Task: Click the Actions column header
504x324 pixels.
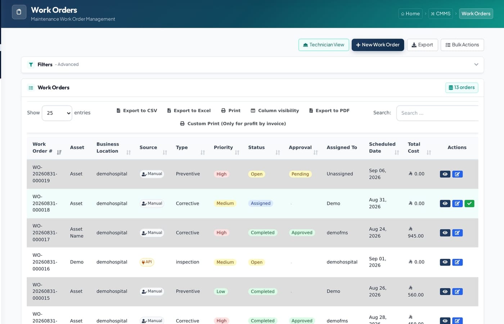Action: click(x=457, y=147)
